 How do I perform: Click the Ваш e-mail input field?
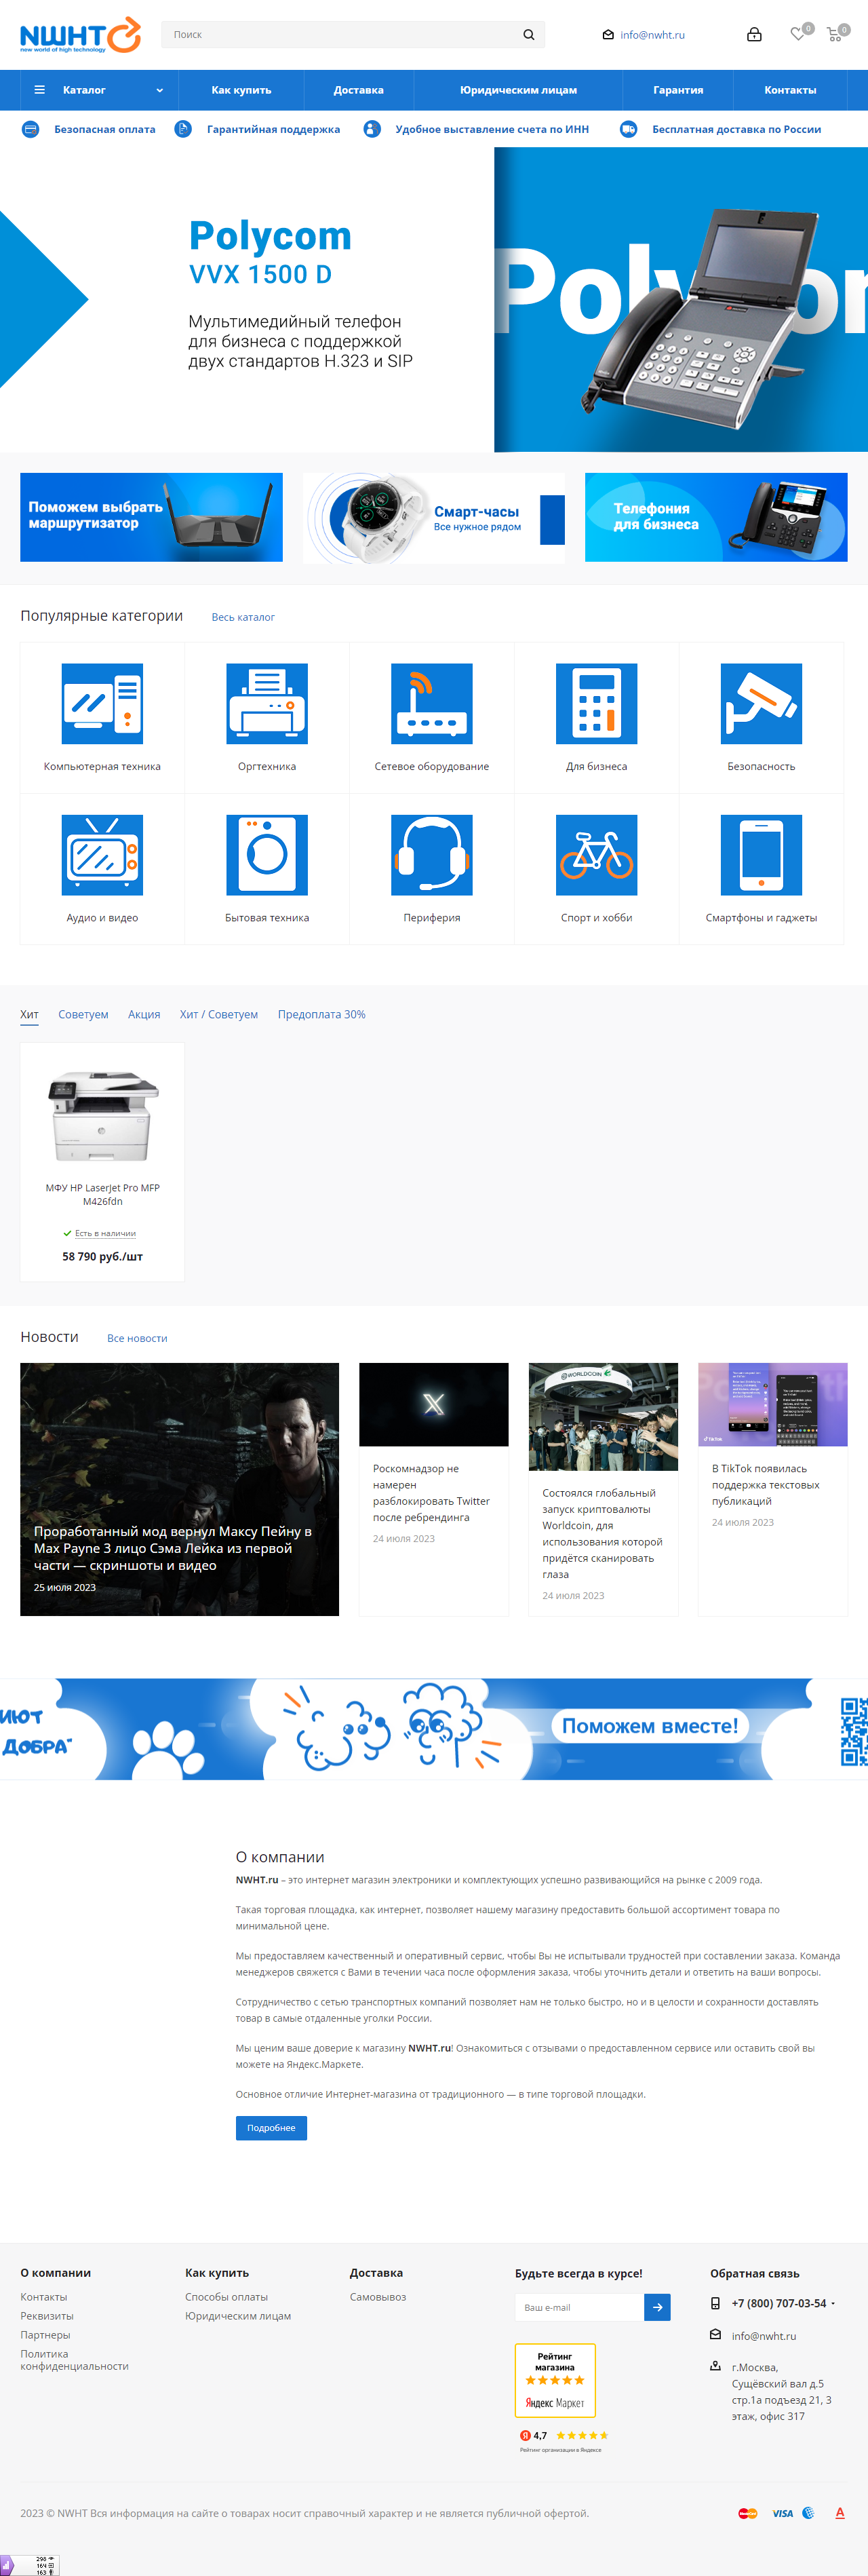point(579,2307)
